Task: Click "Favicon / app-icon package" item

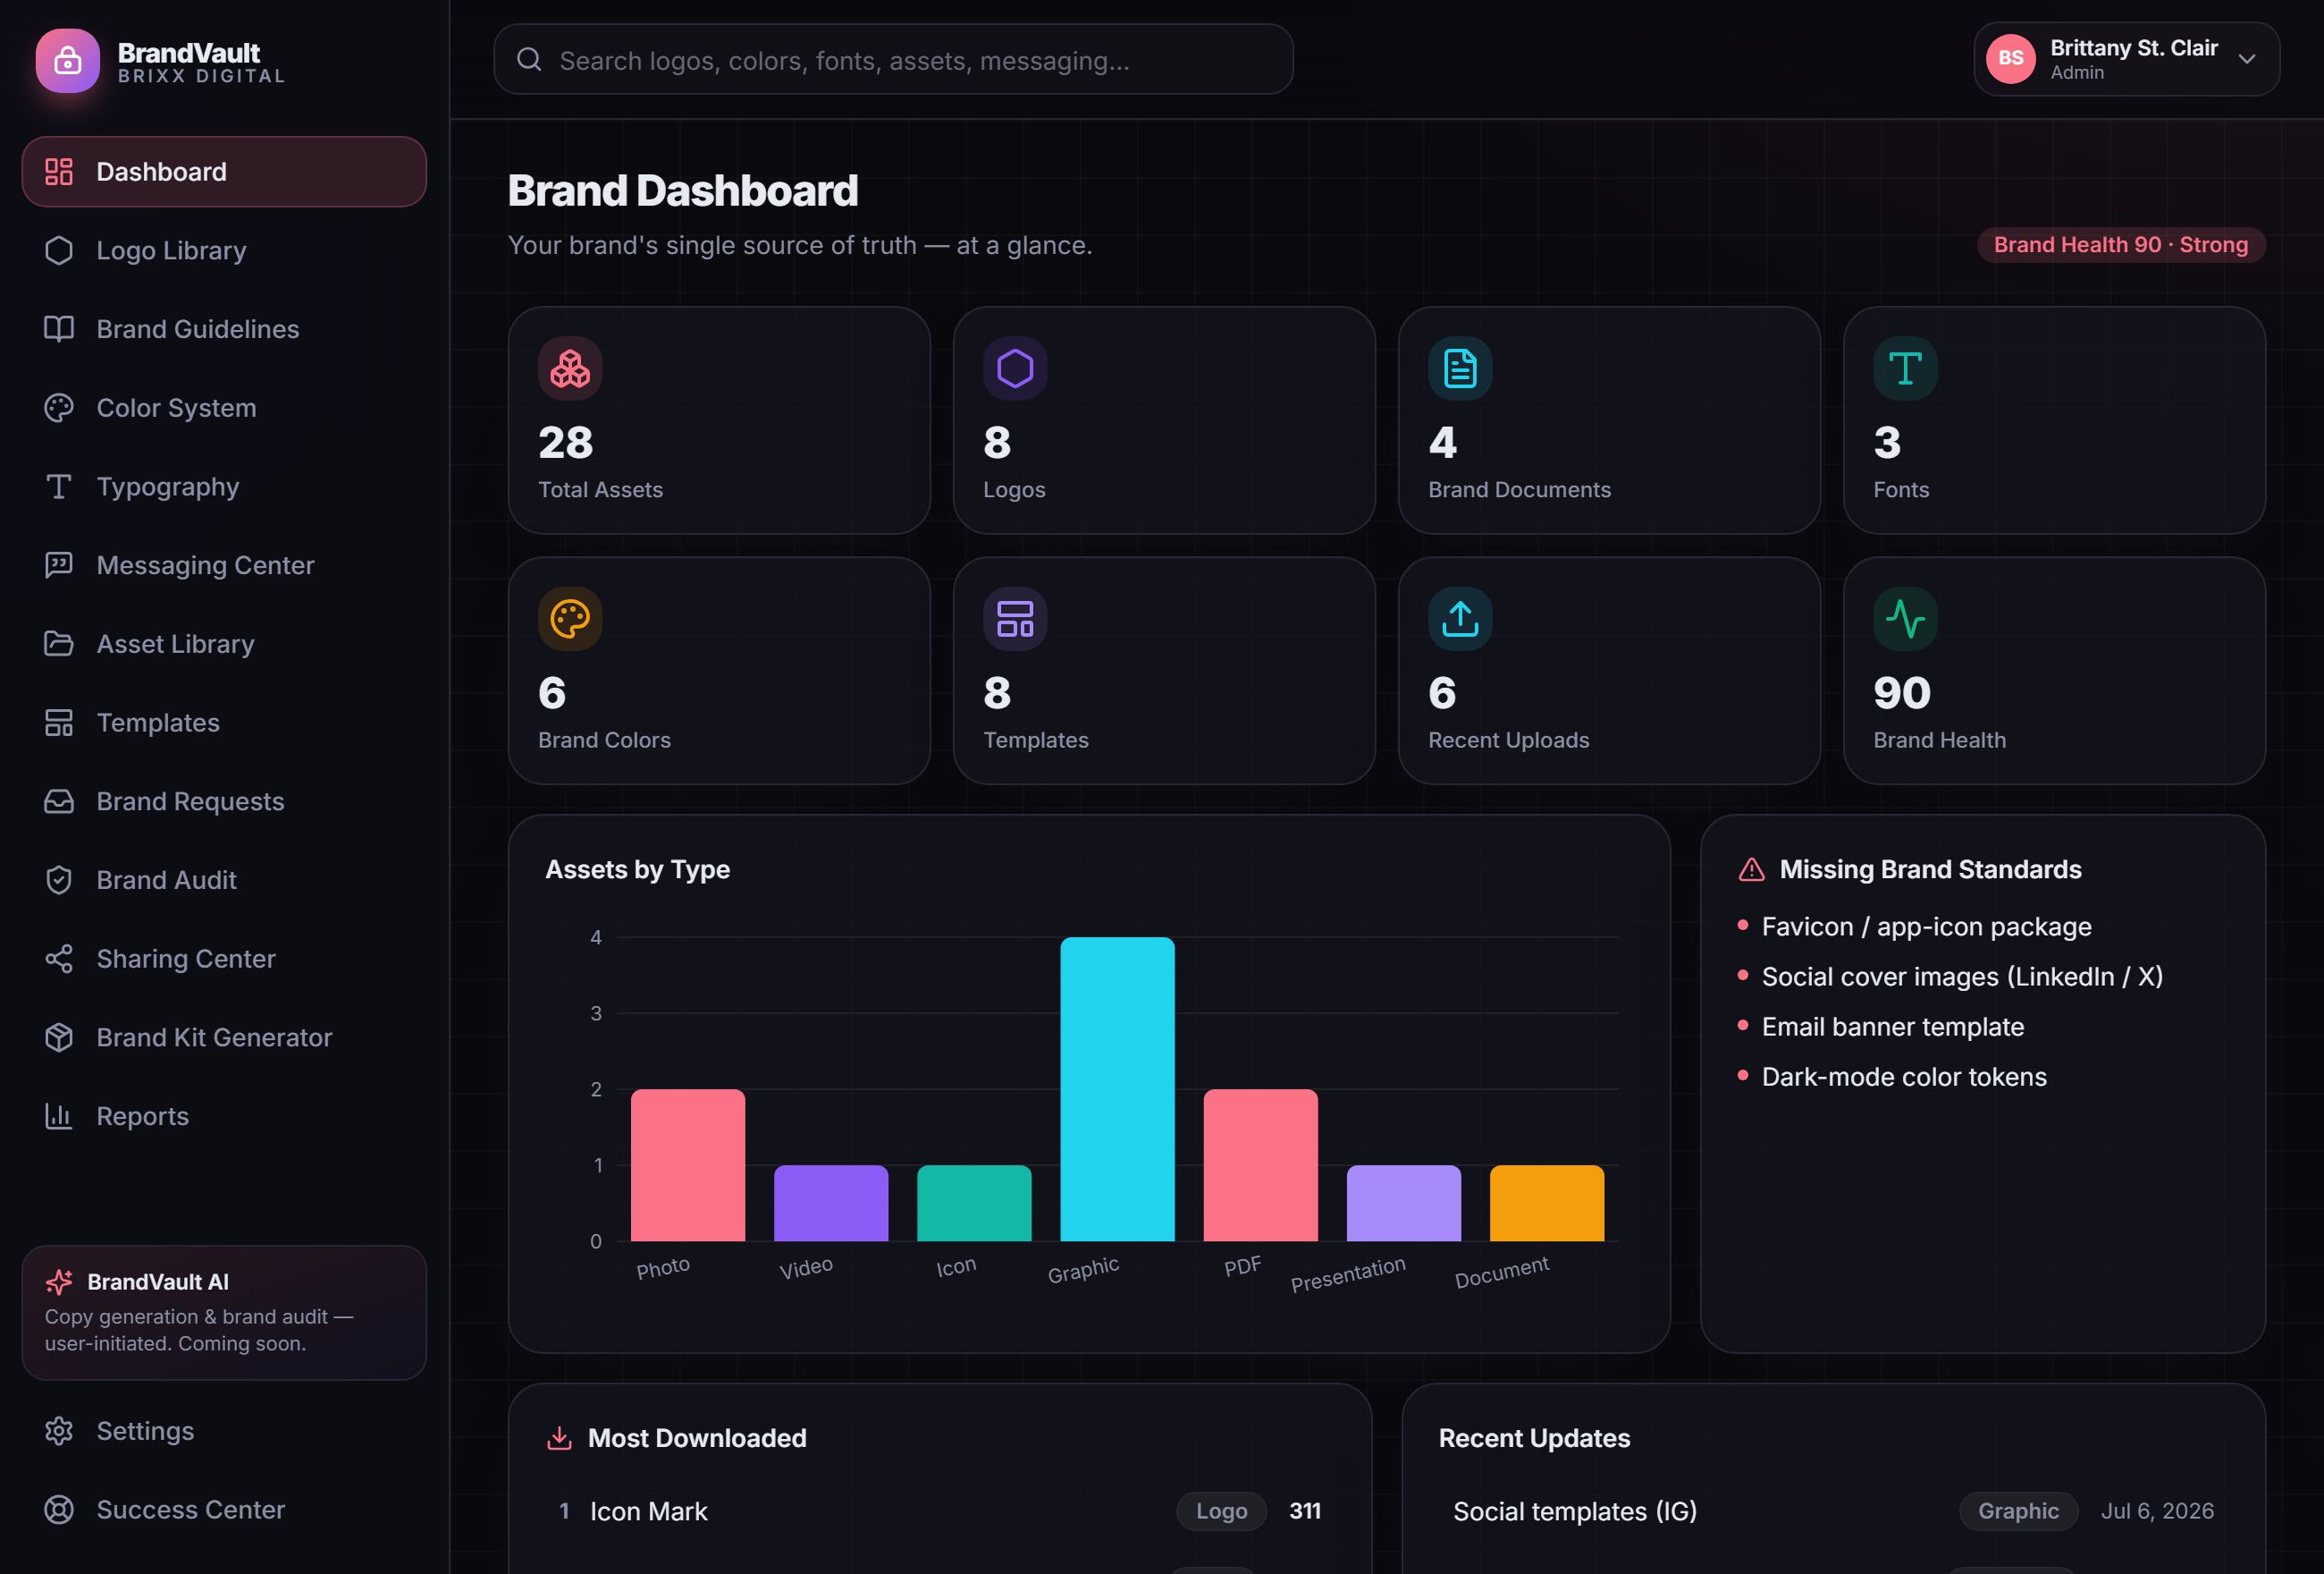Action: point(1926,927)
